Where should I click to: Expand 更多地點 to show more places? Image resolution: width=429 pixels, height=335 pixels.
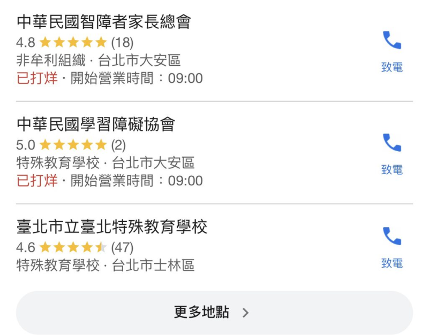[201, 313]
